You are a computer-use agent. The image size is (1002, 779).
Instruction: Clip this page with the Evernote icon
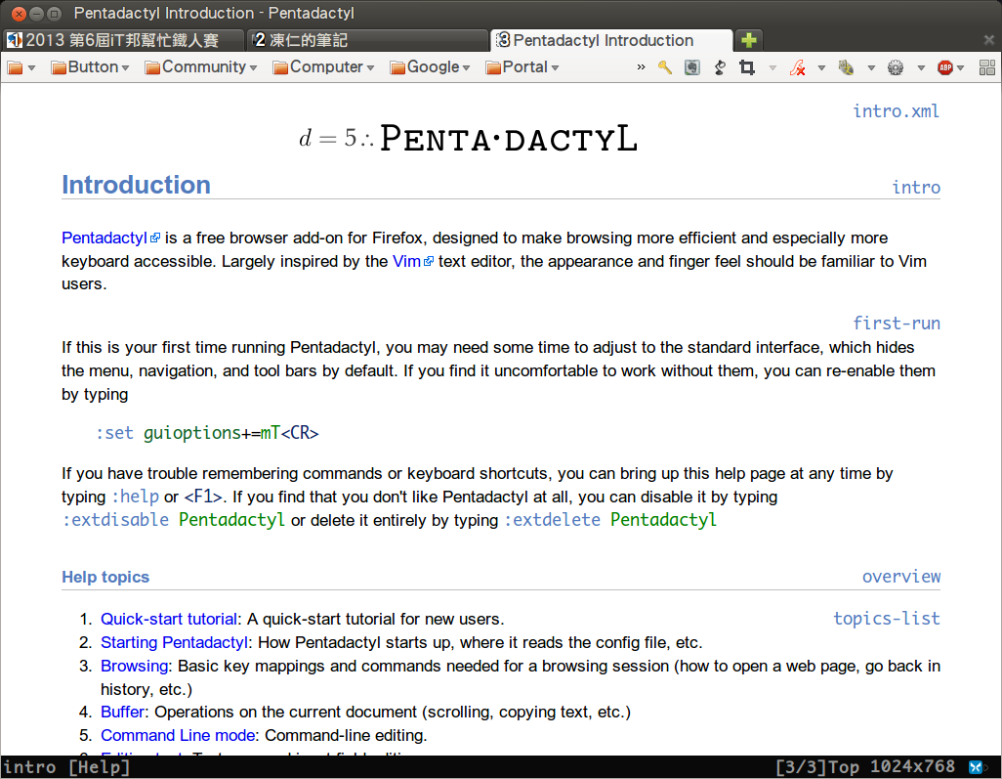(x=690, y=68)
